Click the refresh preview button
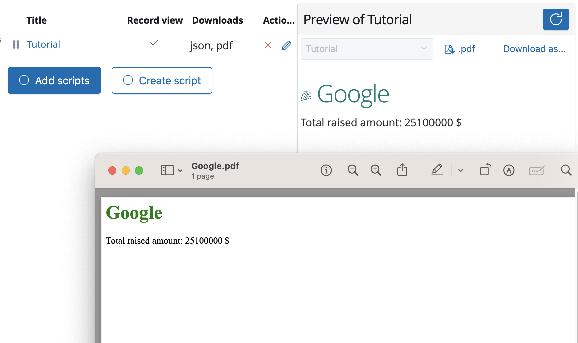578x343 pixels. 556,19
